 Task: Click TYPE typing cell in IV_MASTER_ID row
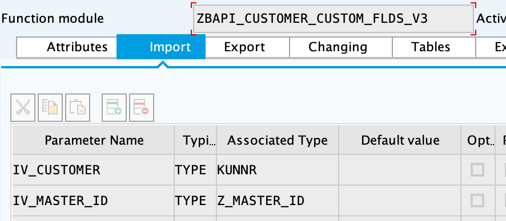pos(195,200)
